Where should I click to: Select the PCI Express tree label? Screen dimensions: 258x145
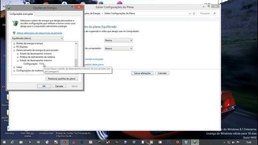[22, 47]
